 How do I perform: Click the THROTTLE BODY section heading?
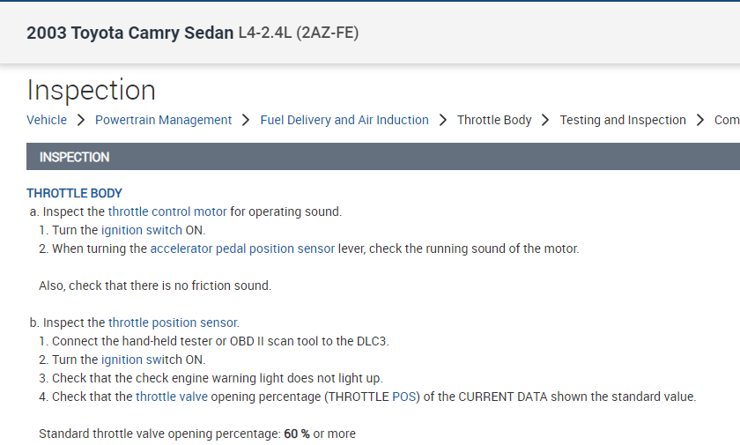(x=74, y=193)
